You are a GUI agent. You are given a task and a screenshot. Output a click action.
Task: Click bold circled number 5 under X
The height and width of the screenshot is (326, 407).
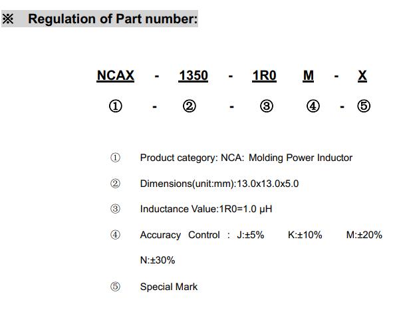pyautogui.click(x=364, y=106)
